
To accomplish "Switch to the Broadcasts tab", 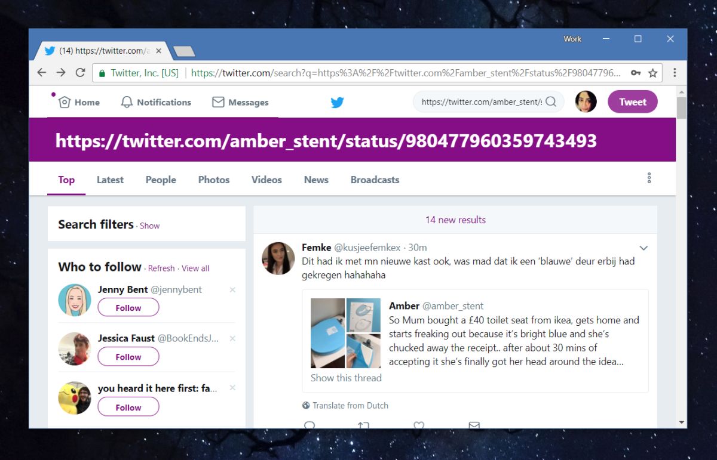I will pyautogui.click(x=375, y=180).
